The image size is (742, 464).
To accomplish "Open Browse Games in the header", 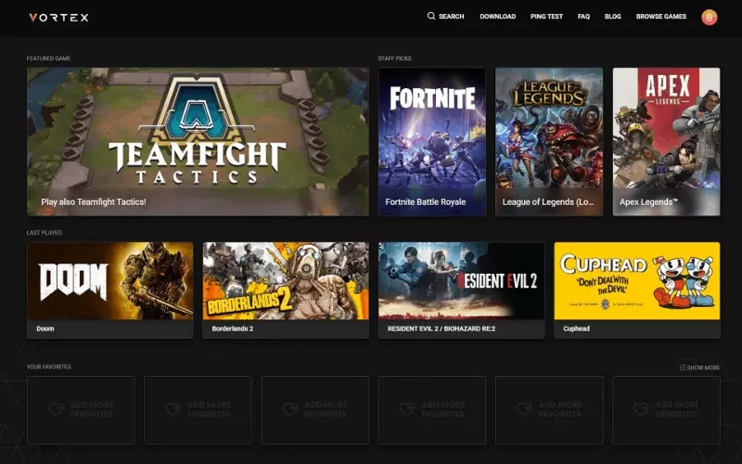I will click(x=660, y=16).
